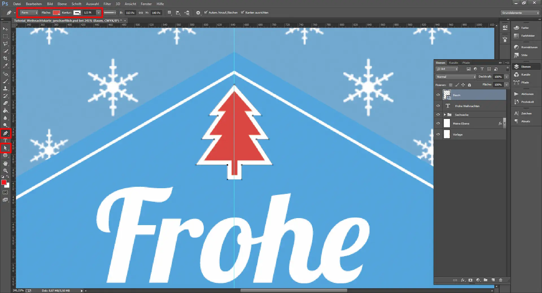
Task: Switch to the Kanäle tab
Action: pos(453,63)
